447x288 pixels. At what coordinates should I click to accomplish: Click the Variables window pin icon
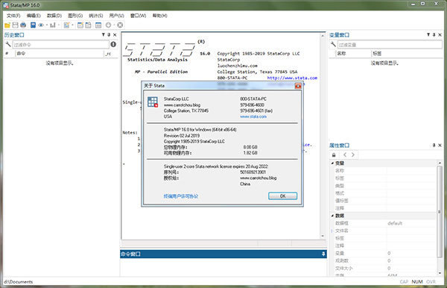coord(434,34)
